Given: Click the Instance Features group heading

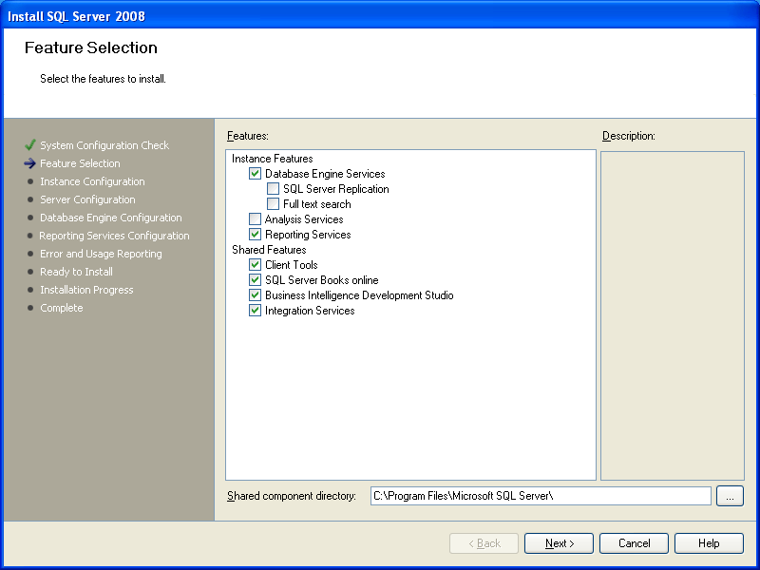Looking at the screenshot, I should point(272,159).
